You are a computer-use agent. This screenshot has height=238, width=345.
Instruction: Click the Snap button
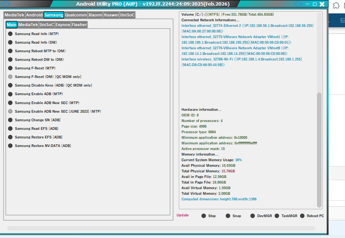pyautogui.click(x=228, y=216)
